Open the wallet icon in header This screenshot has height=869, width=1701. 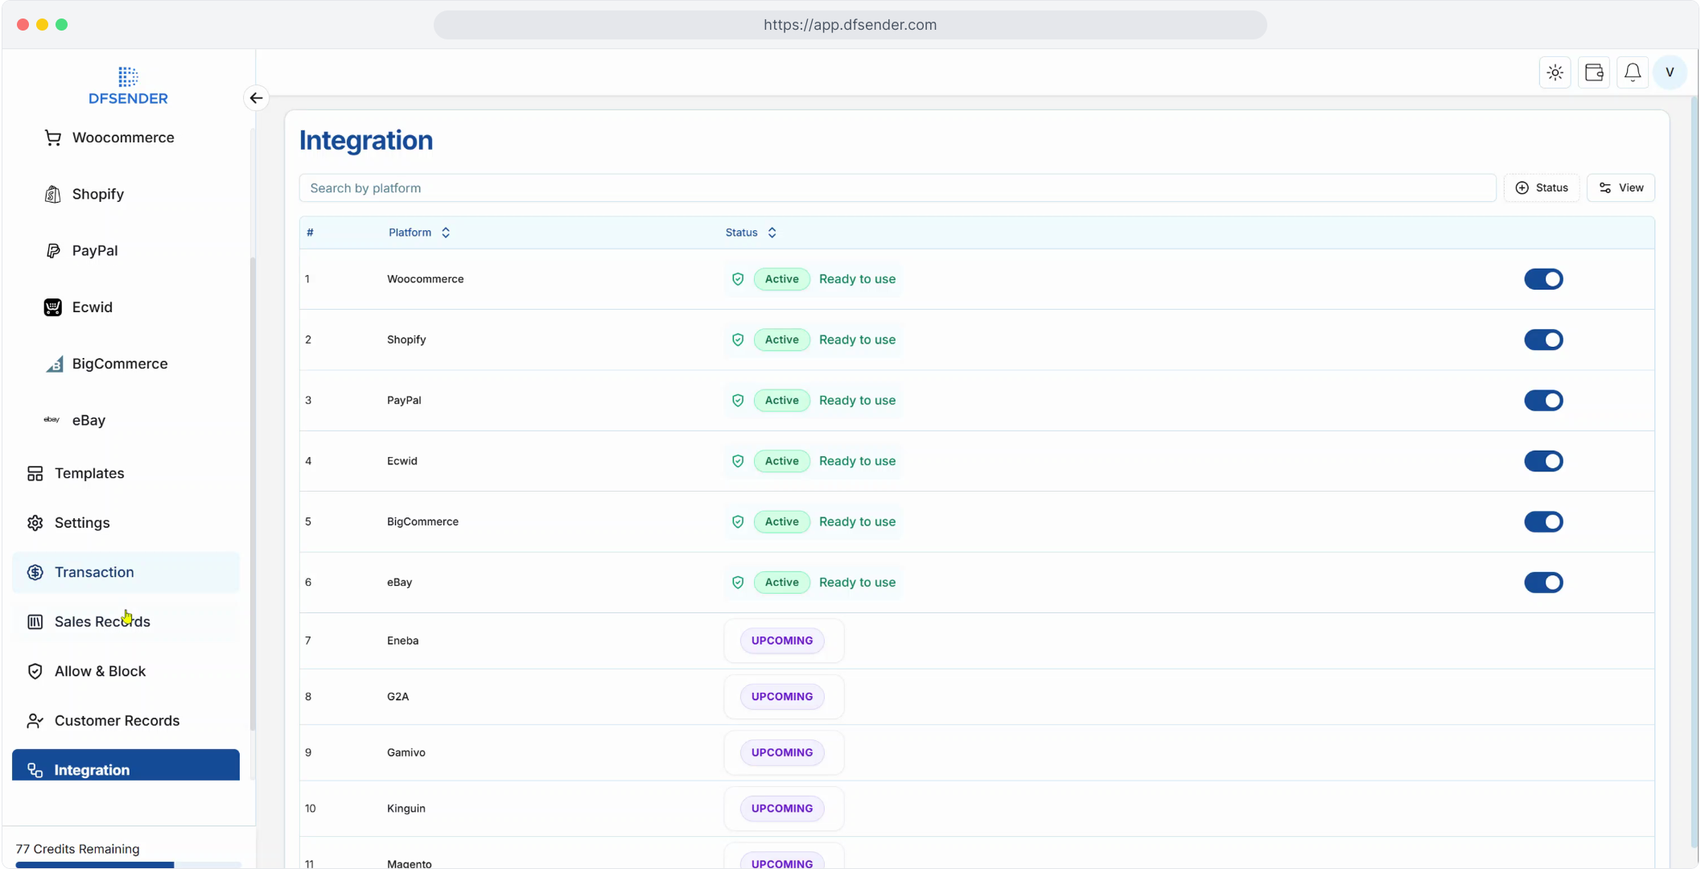1593,72
